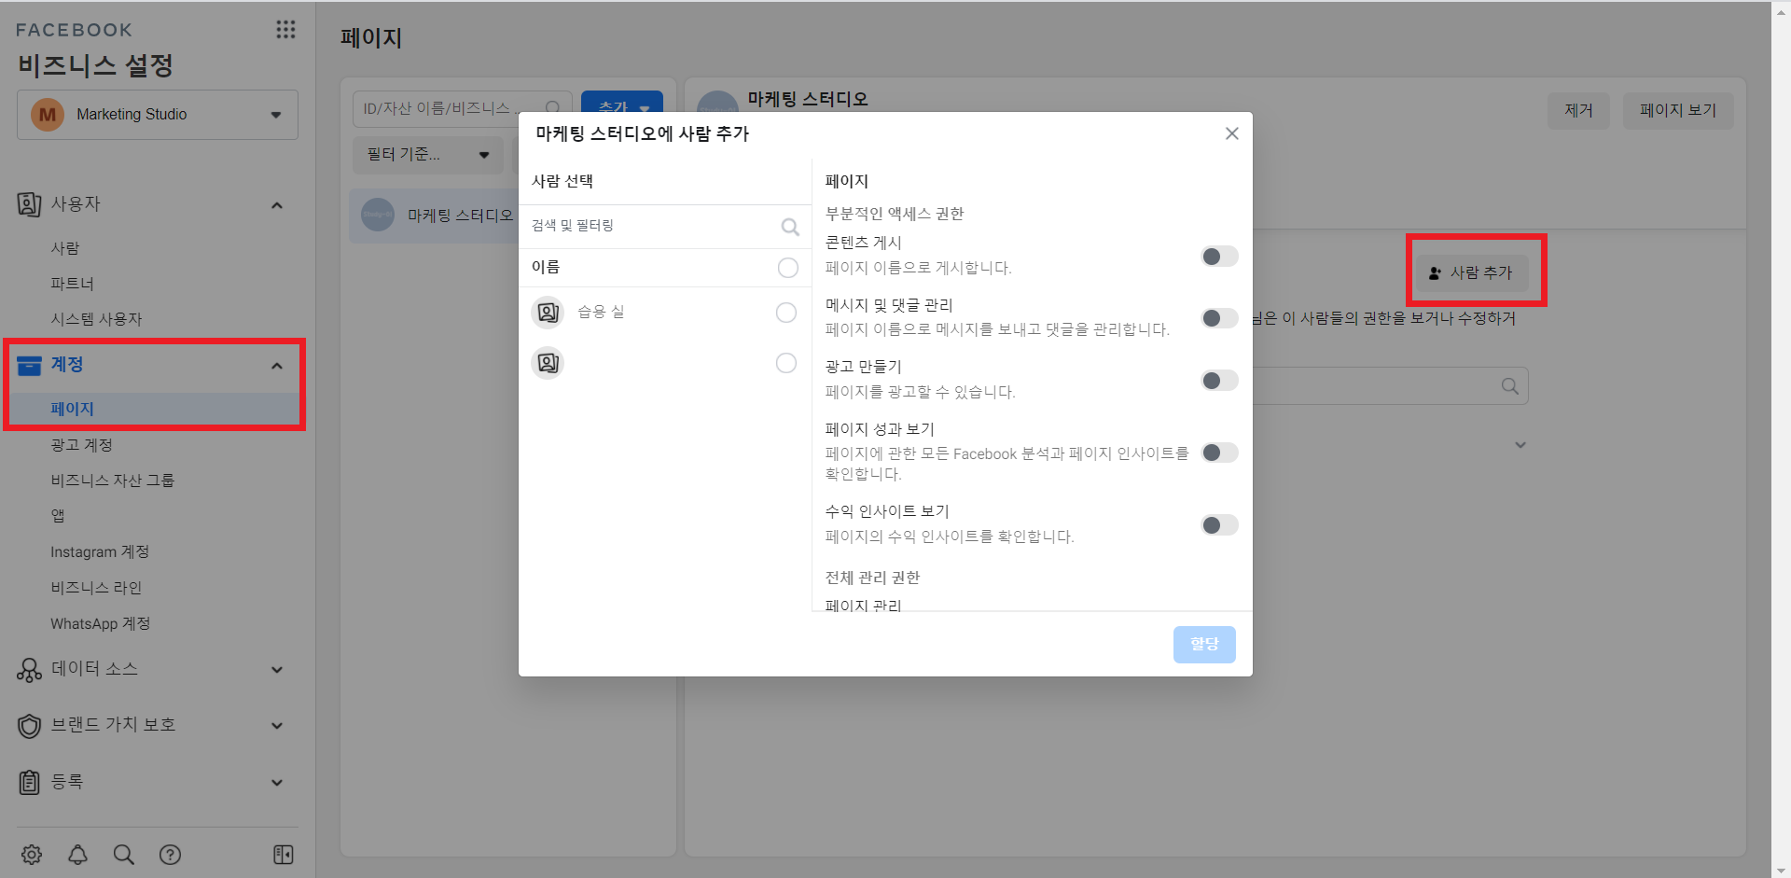This screenshot has width=1791, height=878.
Task: Collapse sidebar using panel toggle icon
Action: tap(284, 855)
